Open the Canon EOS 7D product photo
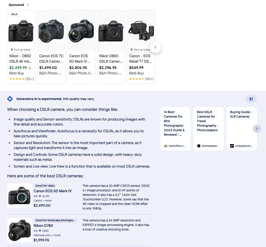 [x=51, y=31]
